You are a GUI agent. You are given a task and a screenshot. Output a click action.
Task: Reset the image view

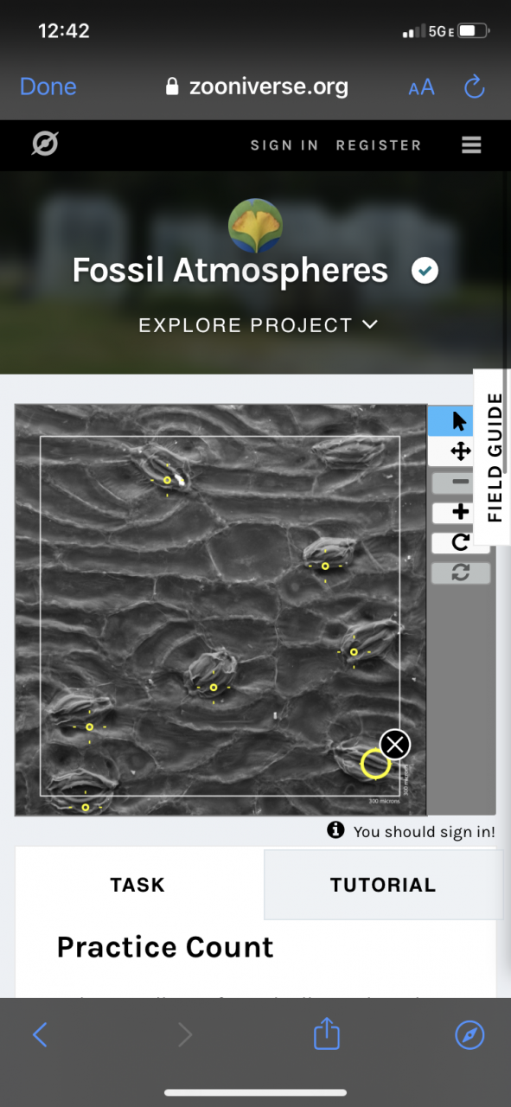click(x=460, y=573)
